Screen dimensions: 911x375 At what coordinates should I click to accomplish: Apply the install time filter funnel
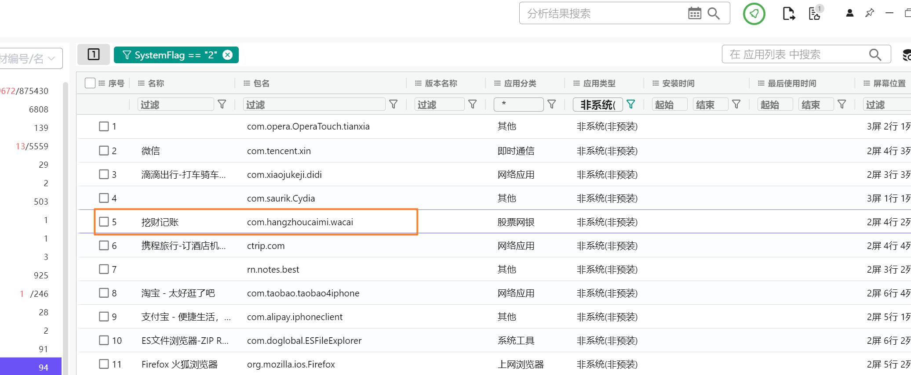tap(736, 104)
